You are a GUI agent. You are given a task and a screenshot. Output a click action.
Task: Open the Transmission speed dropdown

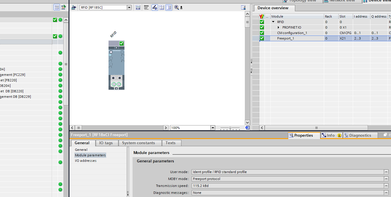pos(386,186)
